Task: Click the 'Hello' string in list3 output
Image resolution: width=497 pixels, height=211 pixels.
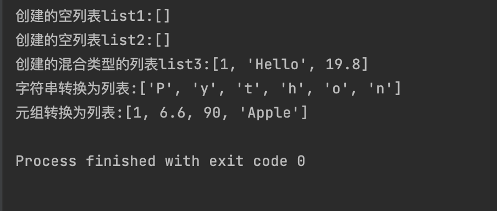Action: (277, 65)
